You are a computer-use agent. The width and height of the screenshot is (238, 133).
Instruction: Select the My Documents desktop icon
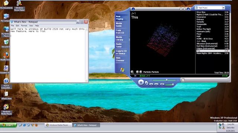tap(6, 5)
